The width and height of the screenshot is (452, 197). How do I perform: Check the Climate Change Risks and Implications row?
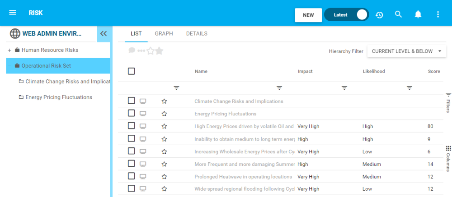click(132, 101)
